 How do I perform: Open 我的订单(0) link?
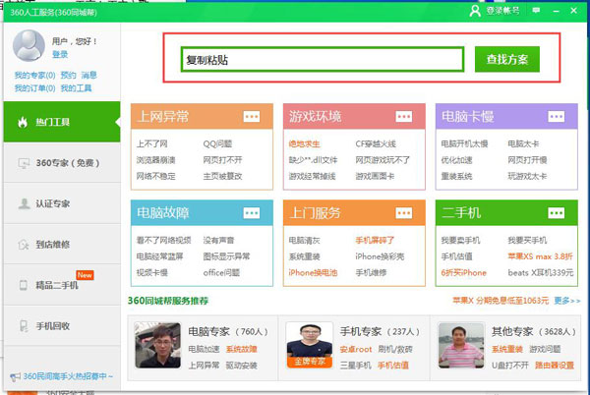click(x=34, y=88)
